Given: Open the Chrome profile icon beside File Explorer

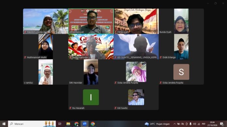Looking at the screenshot, I should coord(76,124).
